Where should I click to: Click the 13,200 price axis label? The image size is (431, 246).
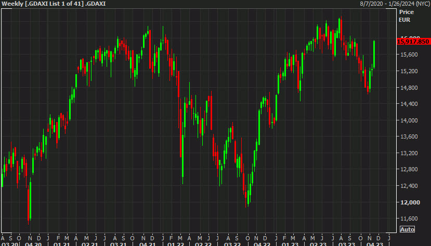point(409,153)
